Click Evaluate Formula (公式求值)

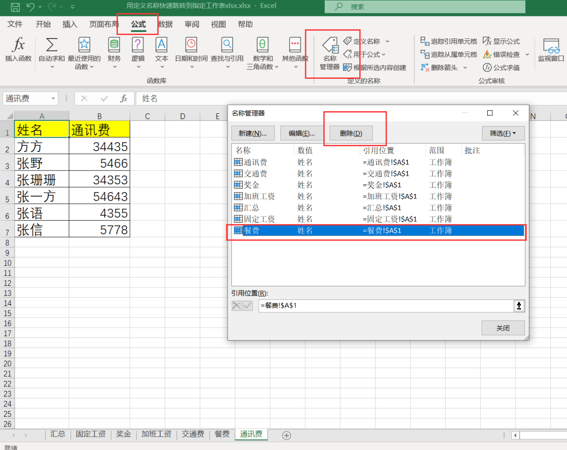coord(501,67)
